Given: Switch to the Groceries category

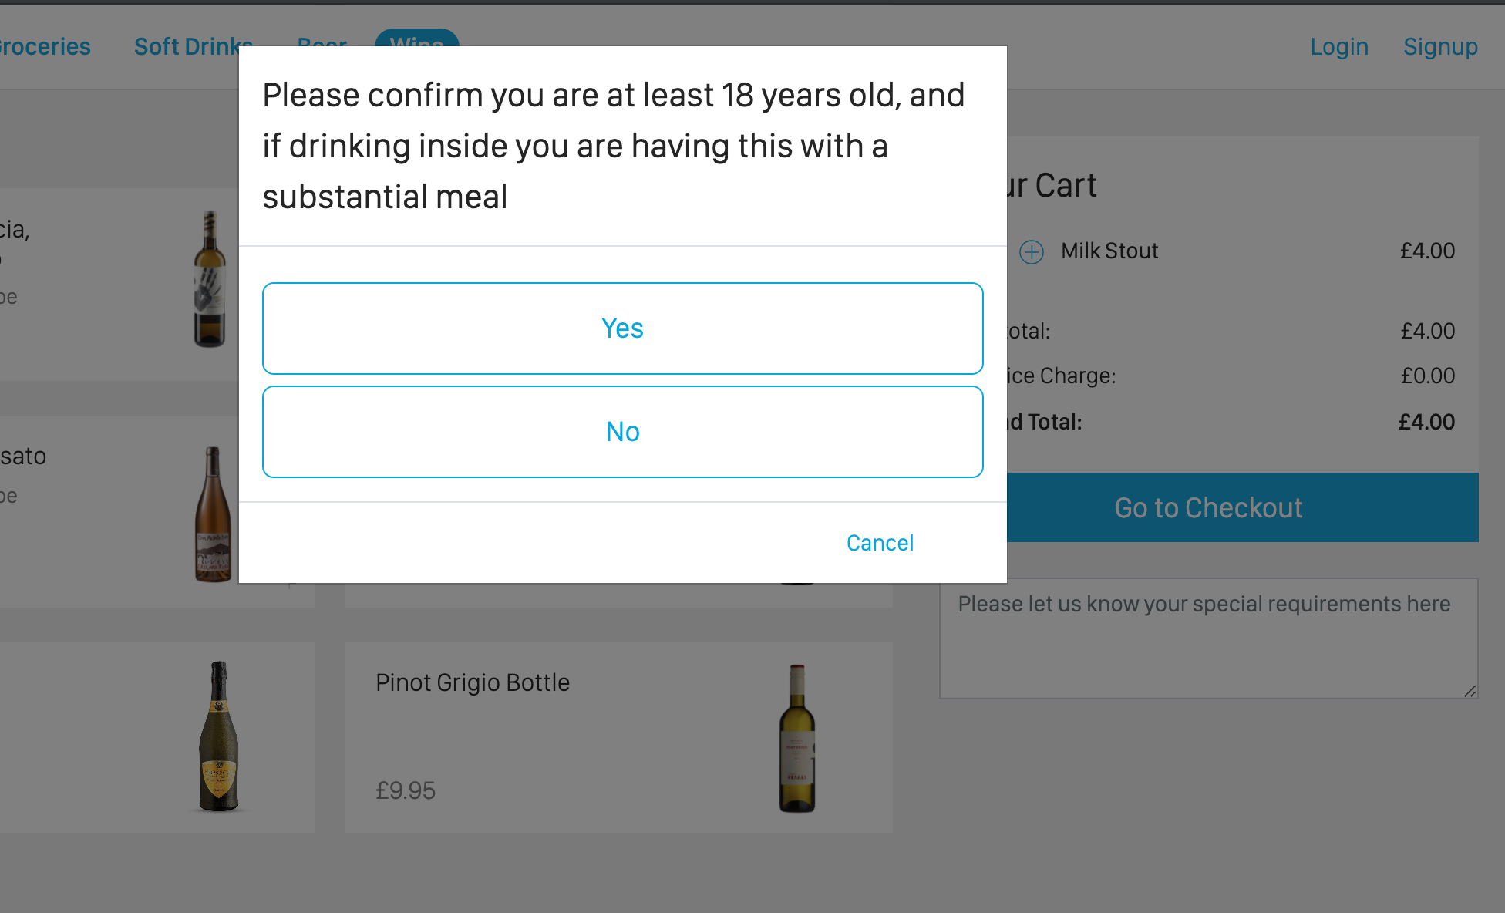Looking at the screenshot, I should click(x=45, y=46).
